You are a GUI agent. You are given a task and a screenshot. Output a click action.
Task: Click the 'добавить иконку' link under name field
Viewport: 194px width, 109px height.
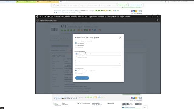(82, 57)
